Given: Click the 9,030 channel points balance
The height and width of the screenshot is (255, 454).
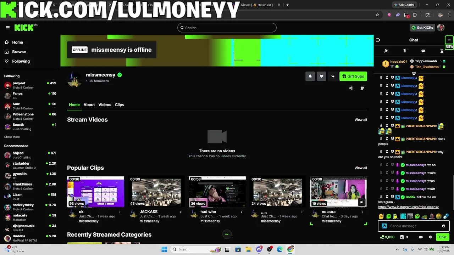Looking at the screenshot, I should [x=387, y=237].
